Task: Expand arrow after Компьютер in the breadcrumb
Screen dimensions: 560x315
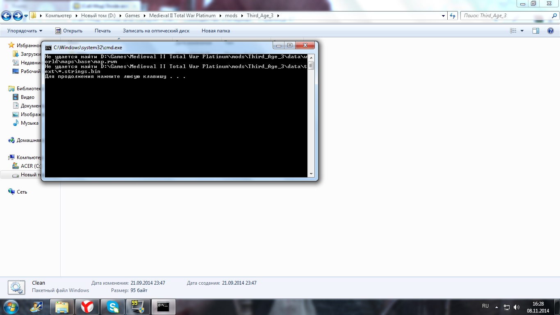Action: coord(77,16)
